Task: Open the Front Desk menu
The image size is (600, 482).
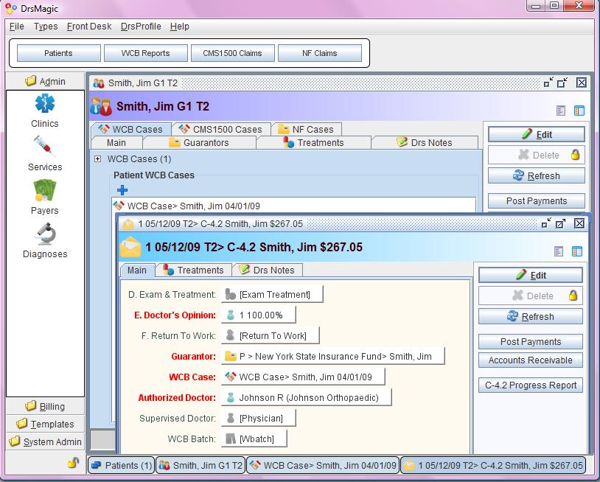Action: coord(89,27)
